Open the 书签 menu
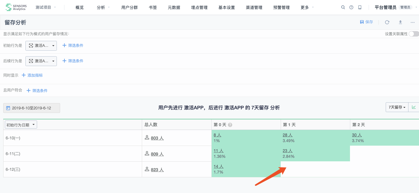Screen dimensions: 419x193 coord(153,8)
